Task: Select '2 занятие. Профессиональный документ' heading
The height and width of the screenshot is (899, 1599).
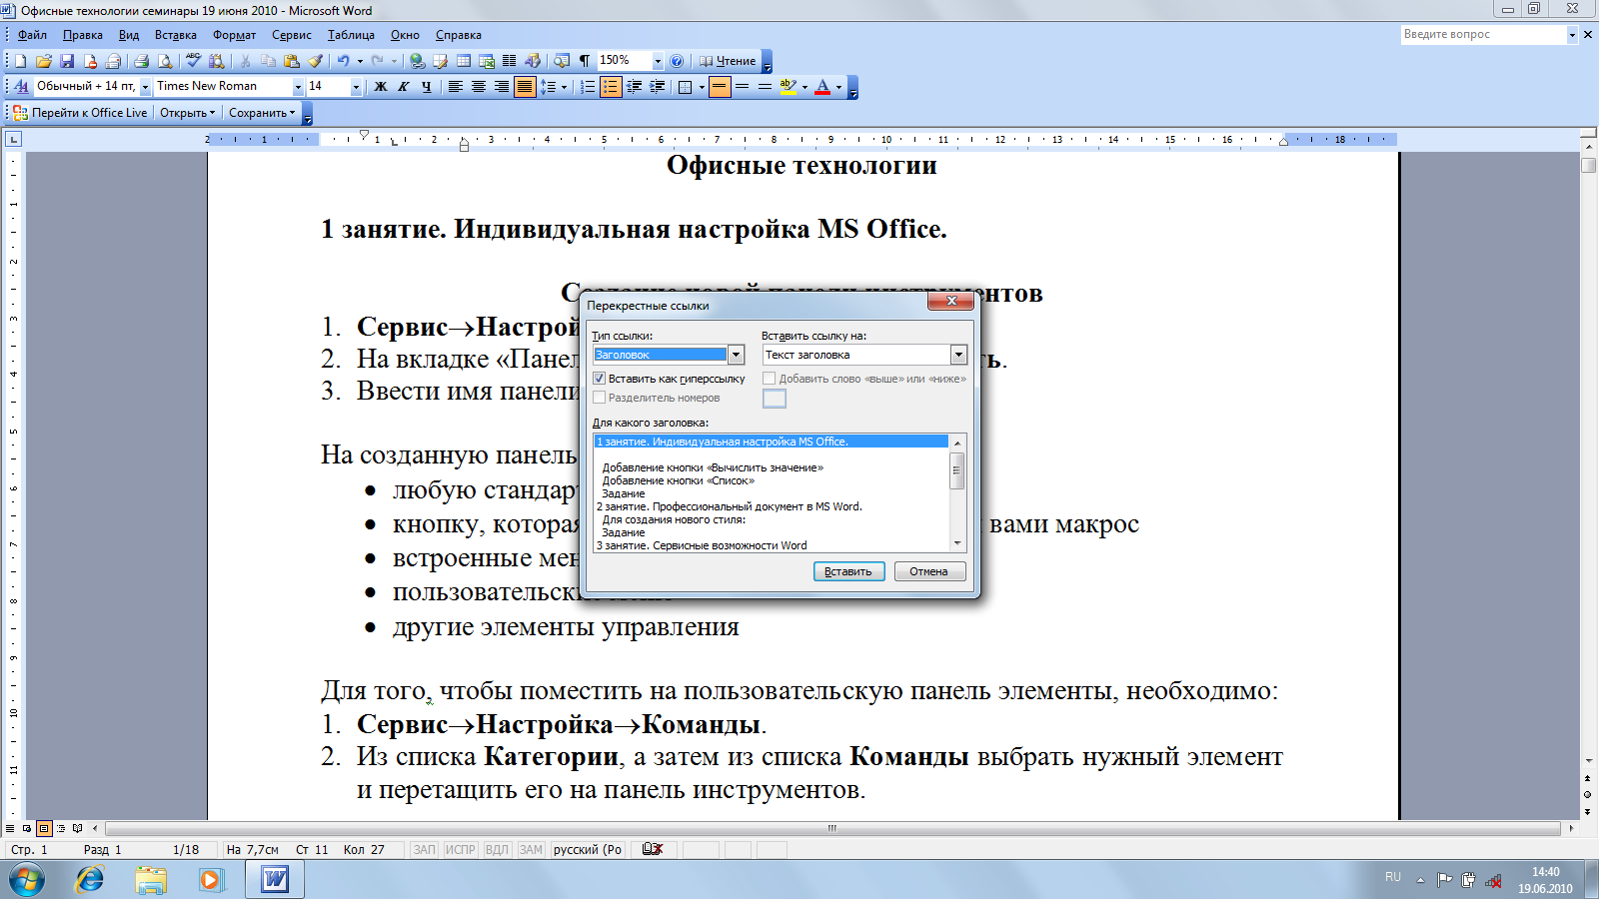Action: tap(730, 506)
